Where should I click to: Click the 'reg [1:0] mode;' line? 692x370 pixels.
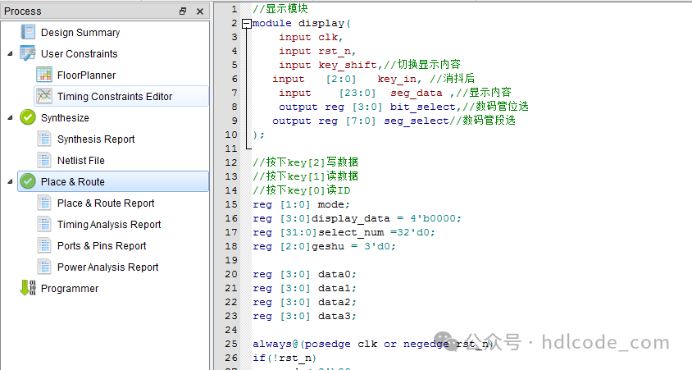click(301, 204)
